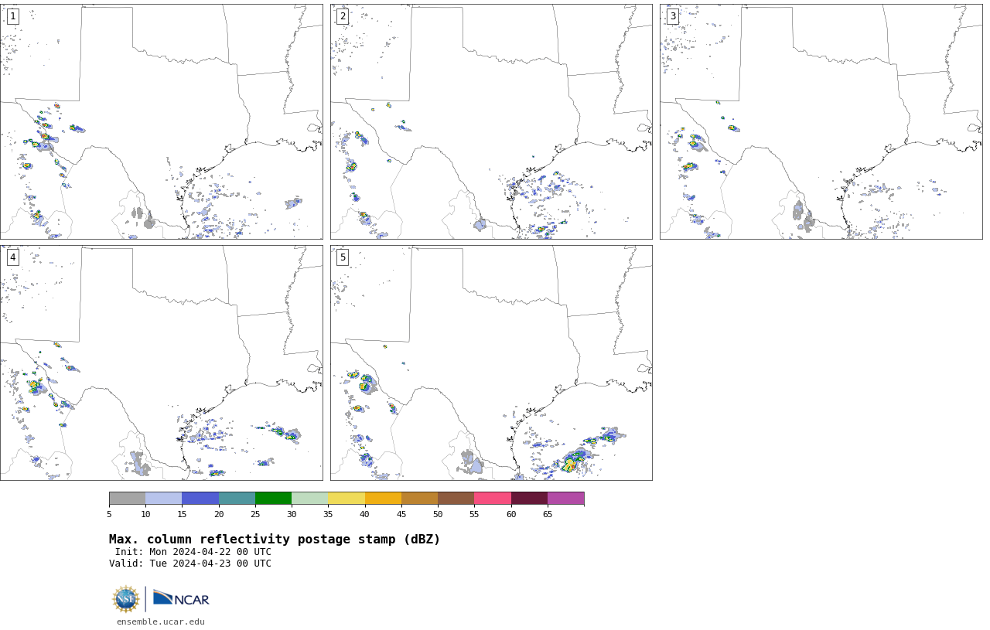Click the ensemble.ucar.edu text
Viewport: 990px width, 630px height.
point(161,621)
